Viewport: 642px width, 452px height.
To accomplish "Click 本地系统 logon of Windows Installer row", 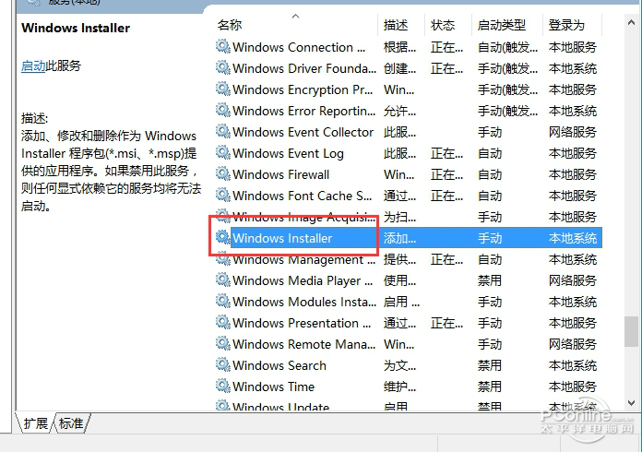I will [573, 238].
